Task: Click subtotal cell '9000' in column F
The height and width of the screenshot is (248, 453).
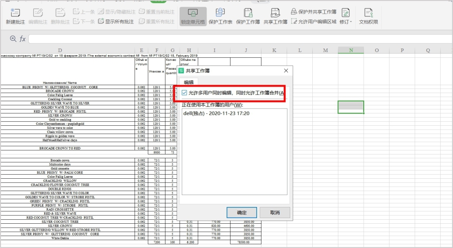Action: point(157,152)
